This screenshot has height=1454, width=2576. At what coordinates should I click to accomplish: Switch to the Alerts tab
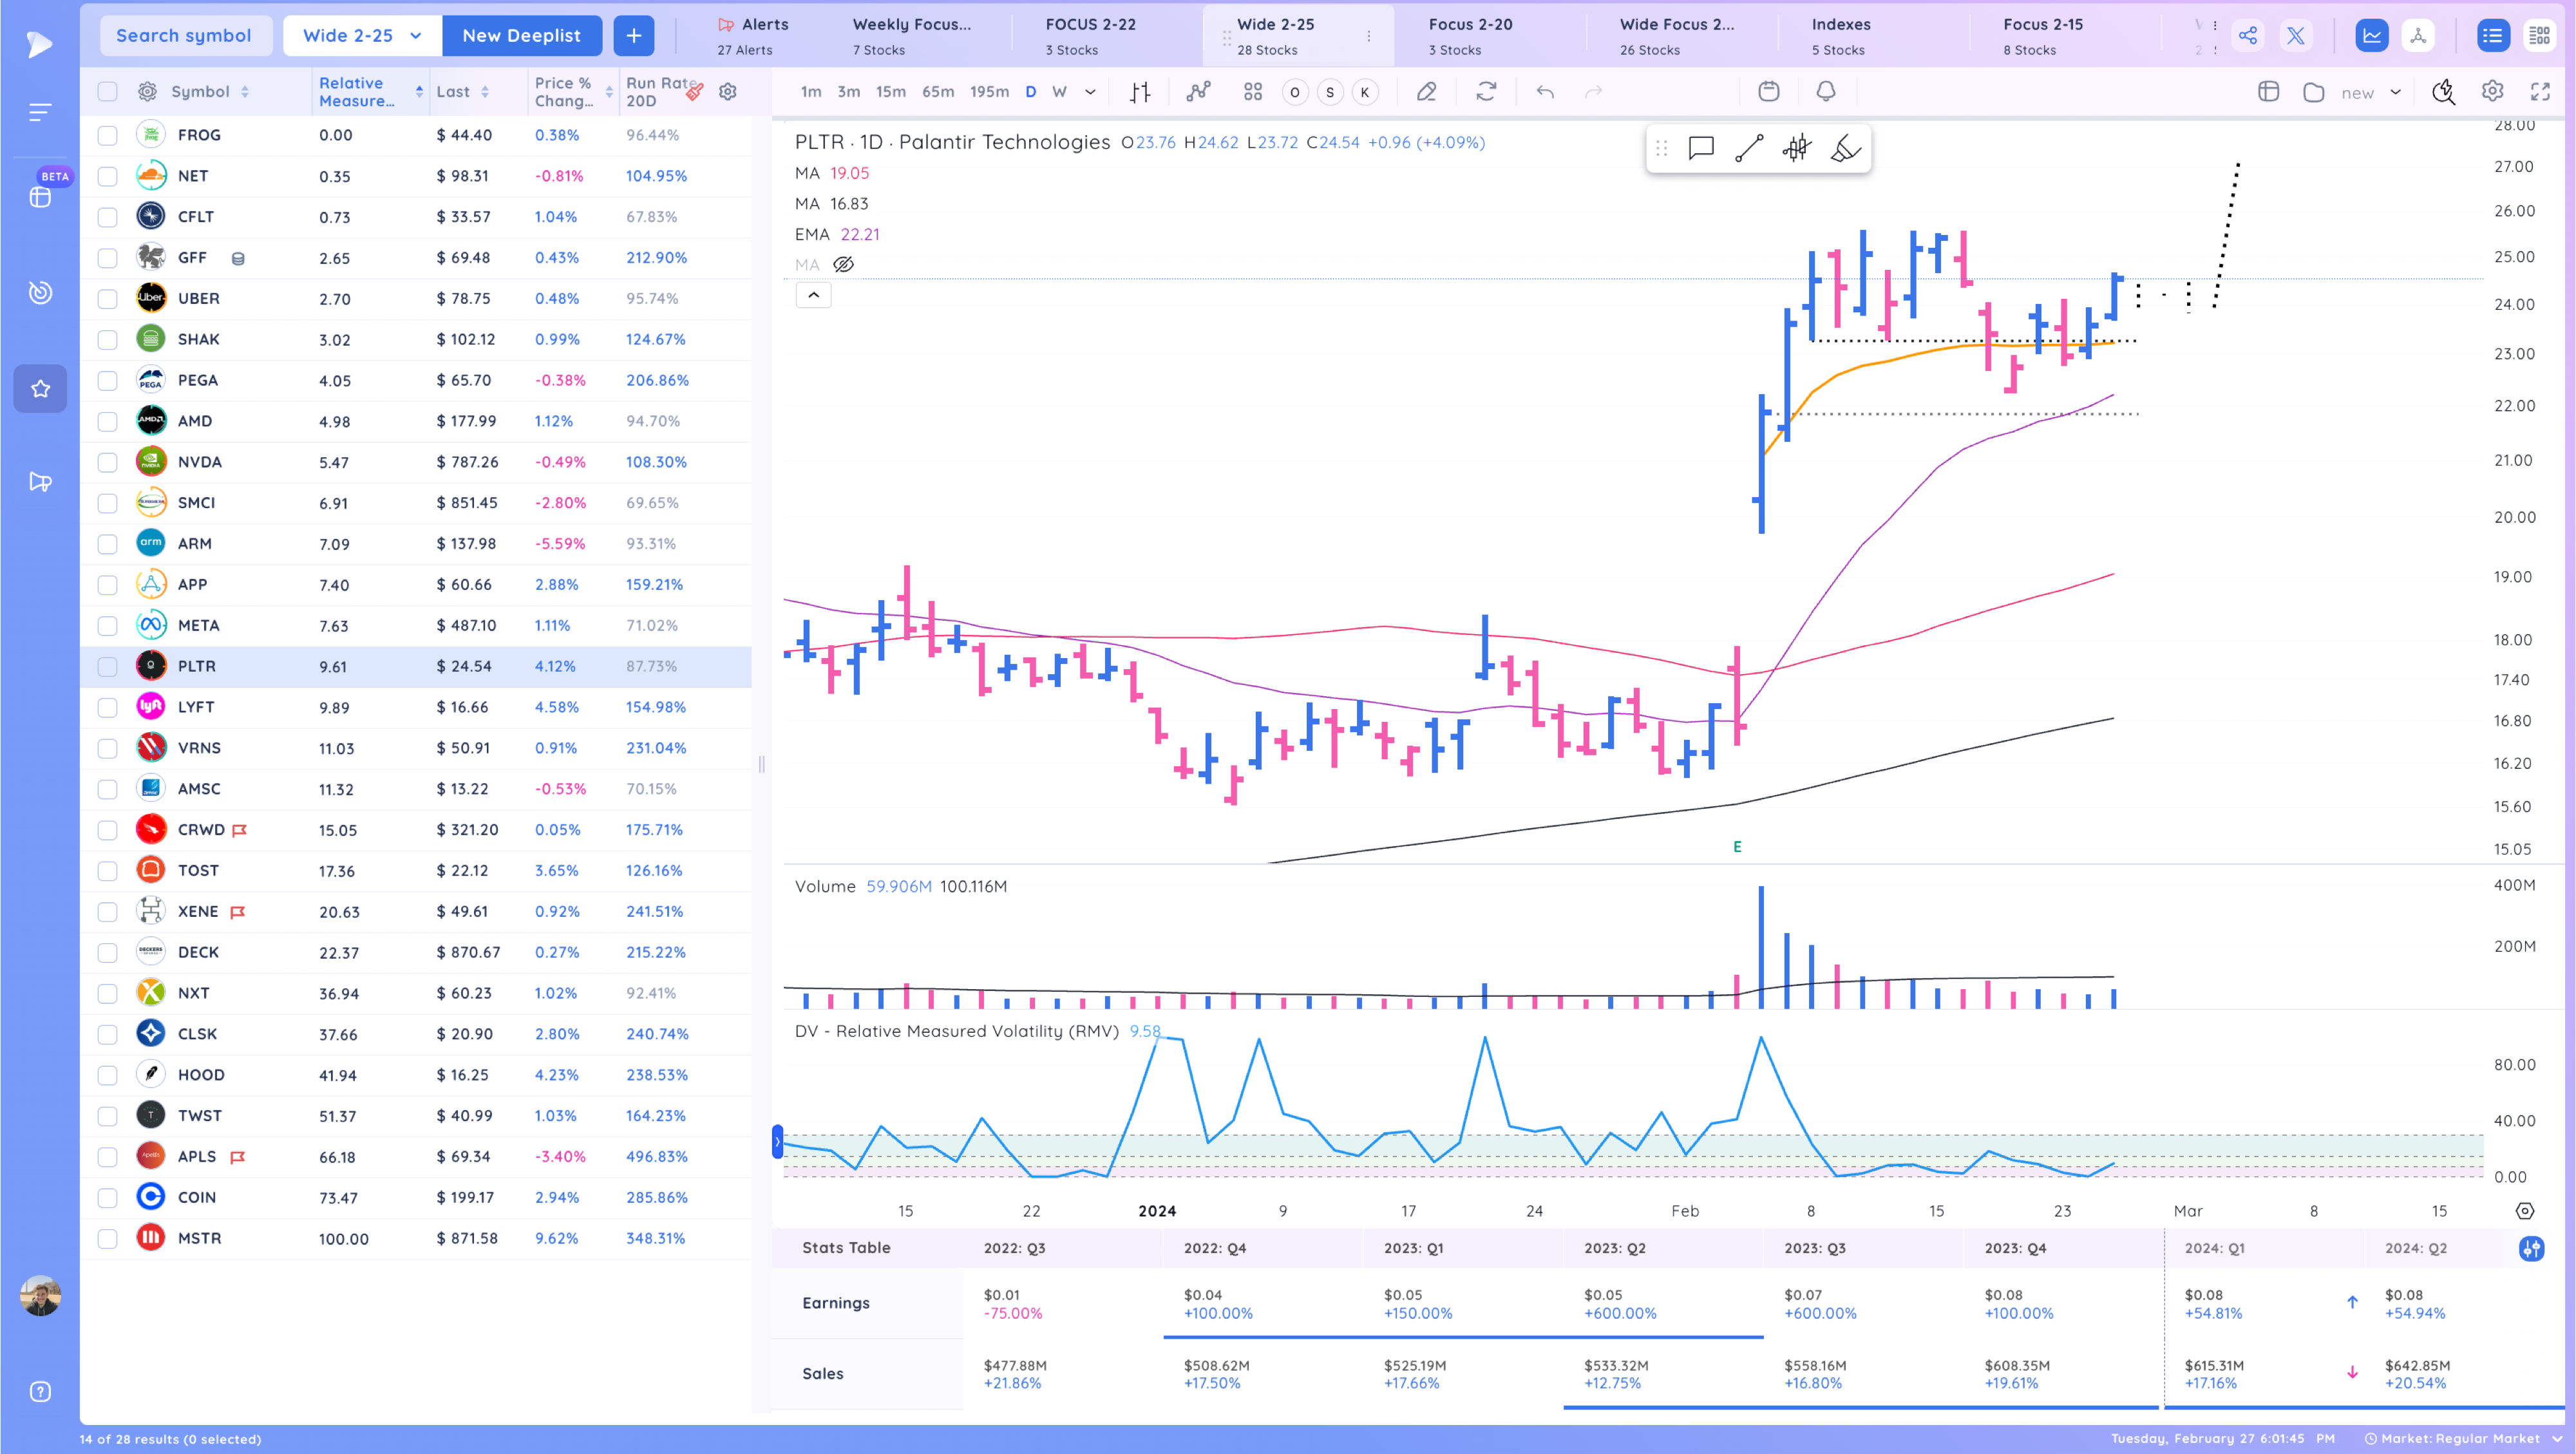[x=753, y=36]
